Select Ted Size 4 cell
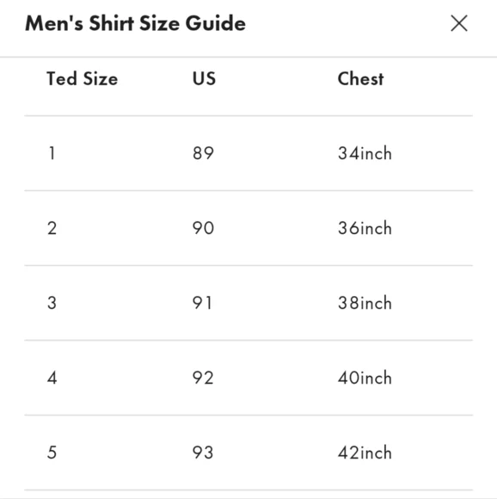The width and height of the screenshot is (497, 499). point(52,378)
